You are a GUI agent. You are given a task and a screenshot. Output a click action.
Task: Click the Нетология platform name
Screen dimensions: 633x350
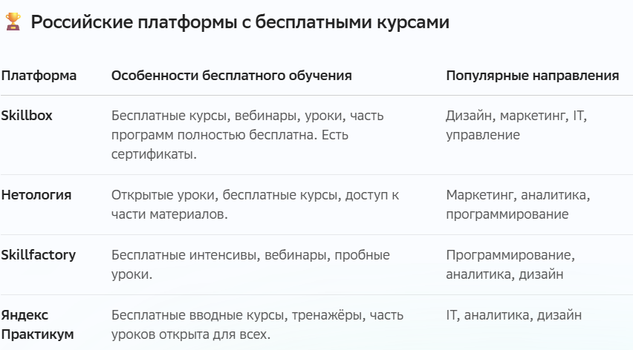(x=36, y=195)
